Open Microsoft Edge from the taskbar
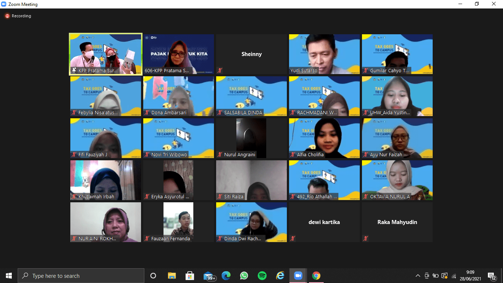Screen dimensions: 503x283 [x=226, y=276]
